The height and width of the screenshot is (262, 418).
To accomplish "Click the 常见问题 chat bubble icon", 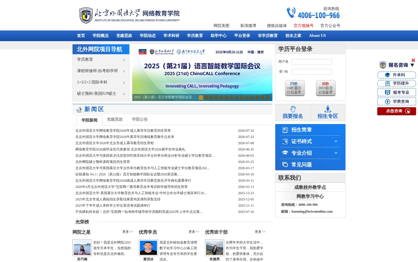I will pyautogui.click(x=285, y=165).
